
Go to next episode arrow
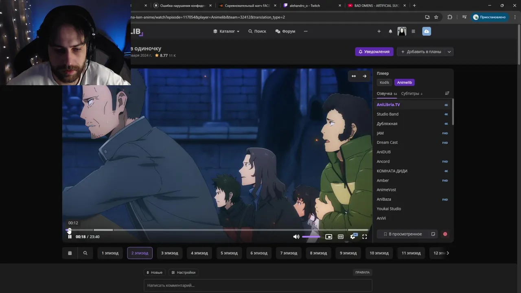364,76
